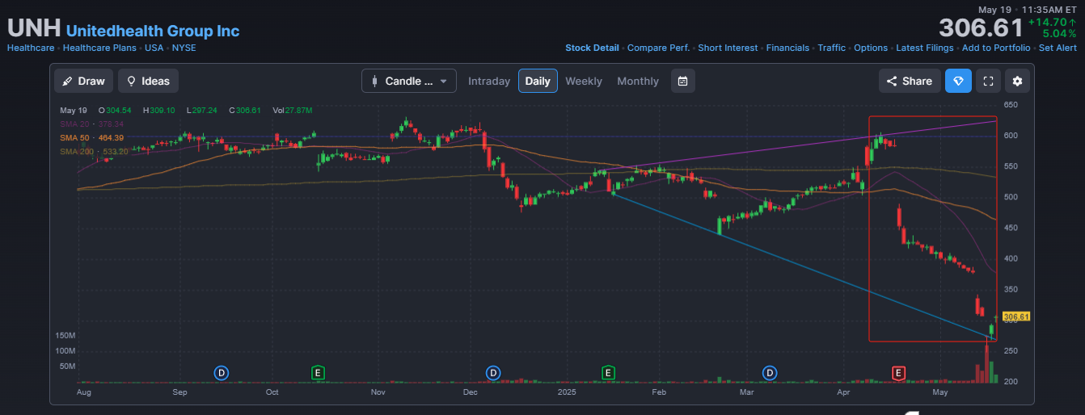Select the Daily timeframe
Screen dimensions: 1085x415
538,81
